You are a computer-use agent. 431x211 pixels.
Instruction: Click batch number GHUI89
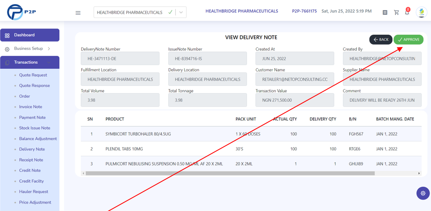[x=356, y=164]
